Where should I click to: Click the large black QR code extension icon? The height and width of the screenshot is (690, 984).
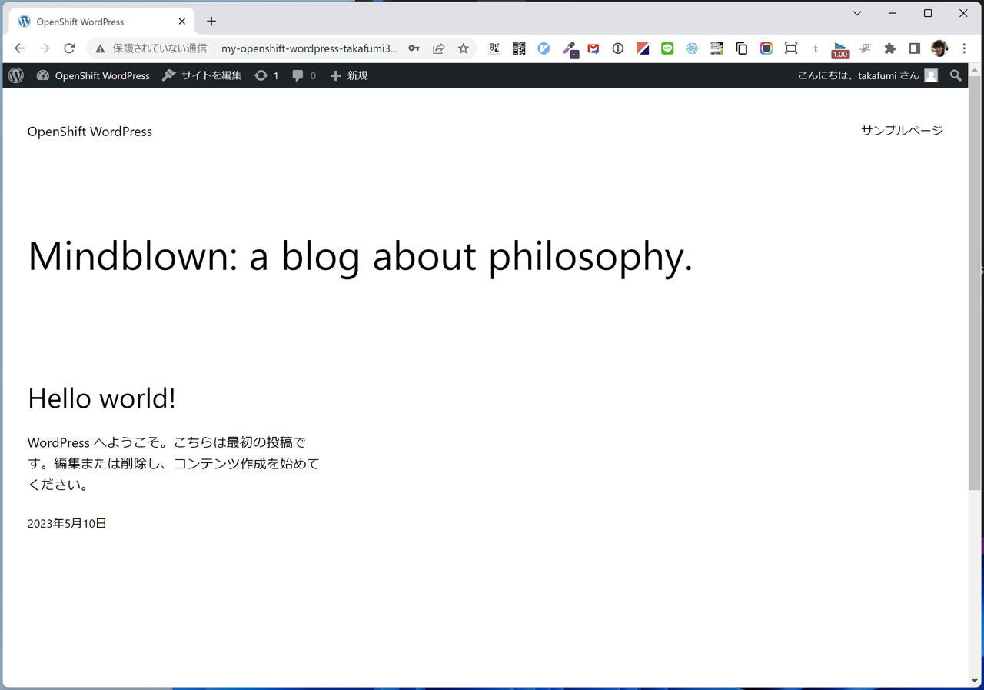pyautogui.click(x=519, y=48)
